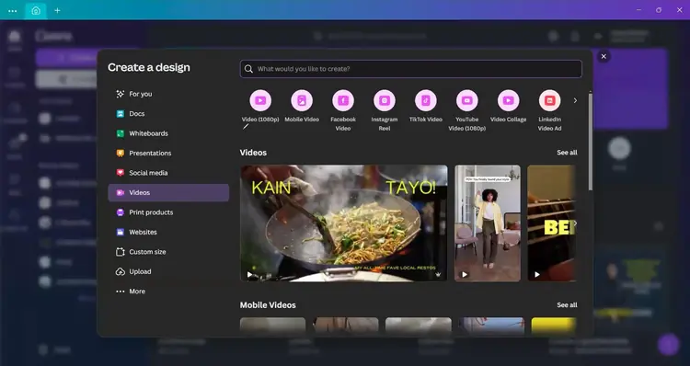Select the Video (1080p) icon

pos(260,101)
